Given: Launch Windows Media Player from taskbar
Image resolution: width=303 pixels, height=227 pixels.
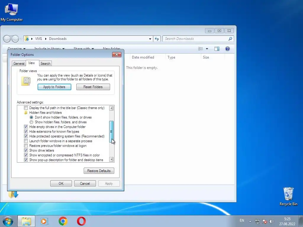Looking at the screenshot, I should point(44,221).
